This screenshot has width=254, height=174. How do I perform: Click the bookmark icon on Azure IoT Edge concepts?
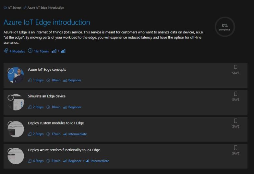click(236, 67)
